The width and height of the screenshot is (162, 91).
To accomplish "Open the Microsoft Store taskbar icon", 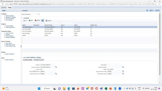I will (x=73, y=88).
